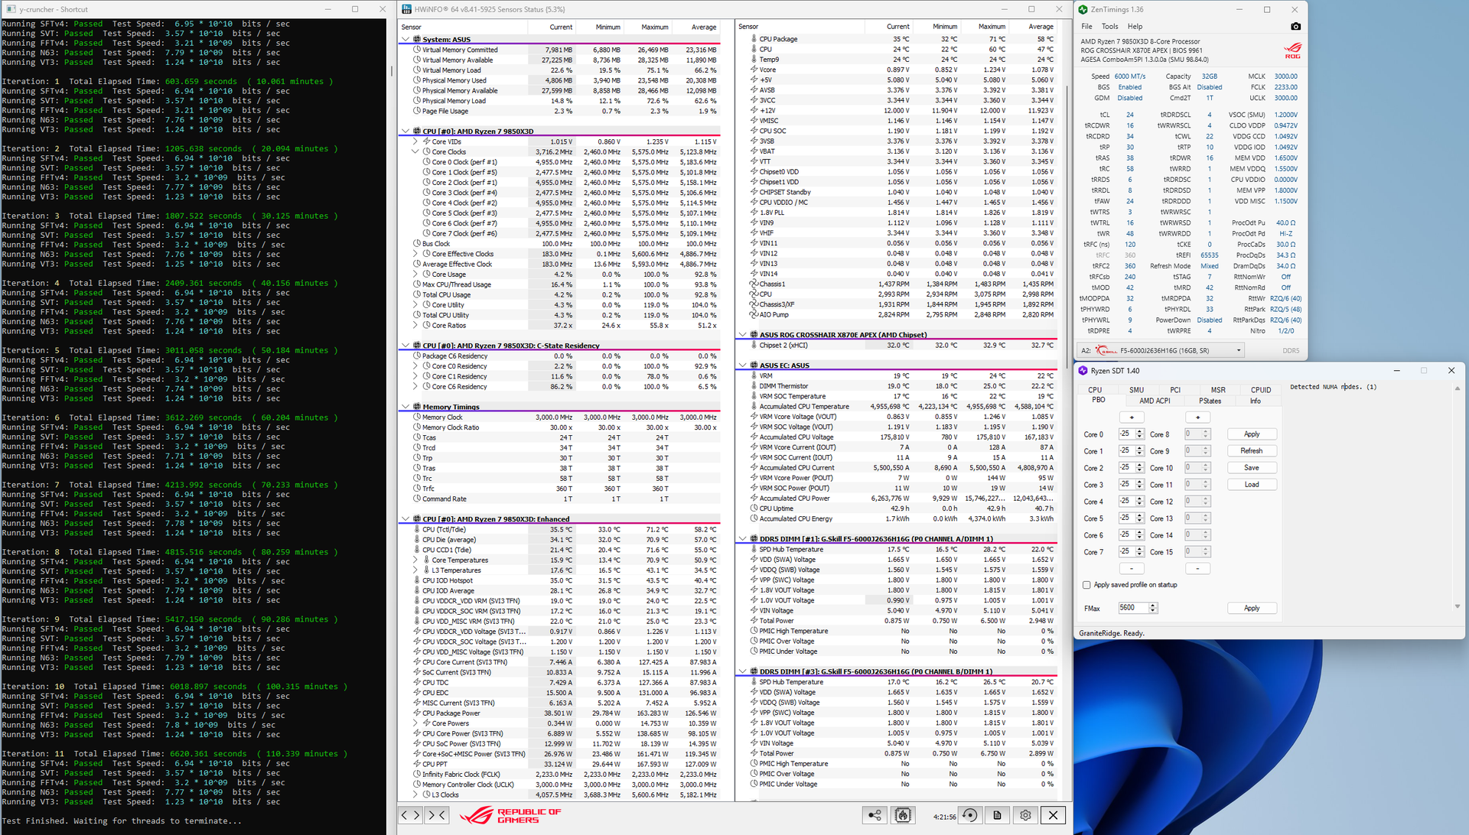The height and width of the screenshot is (835, 1469).
Task: Click the Save profile button
Action: [1252, 468]
